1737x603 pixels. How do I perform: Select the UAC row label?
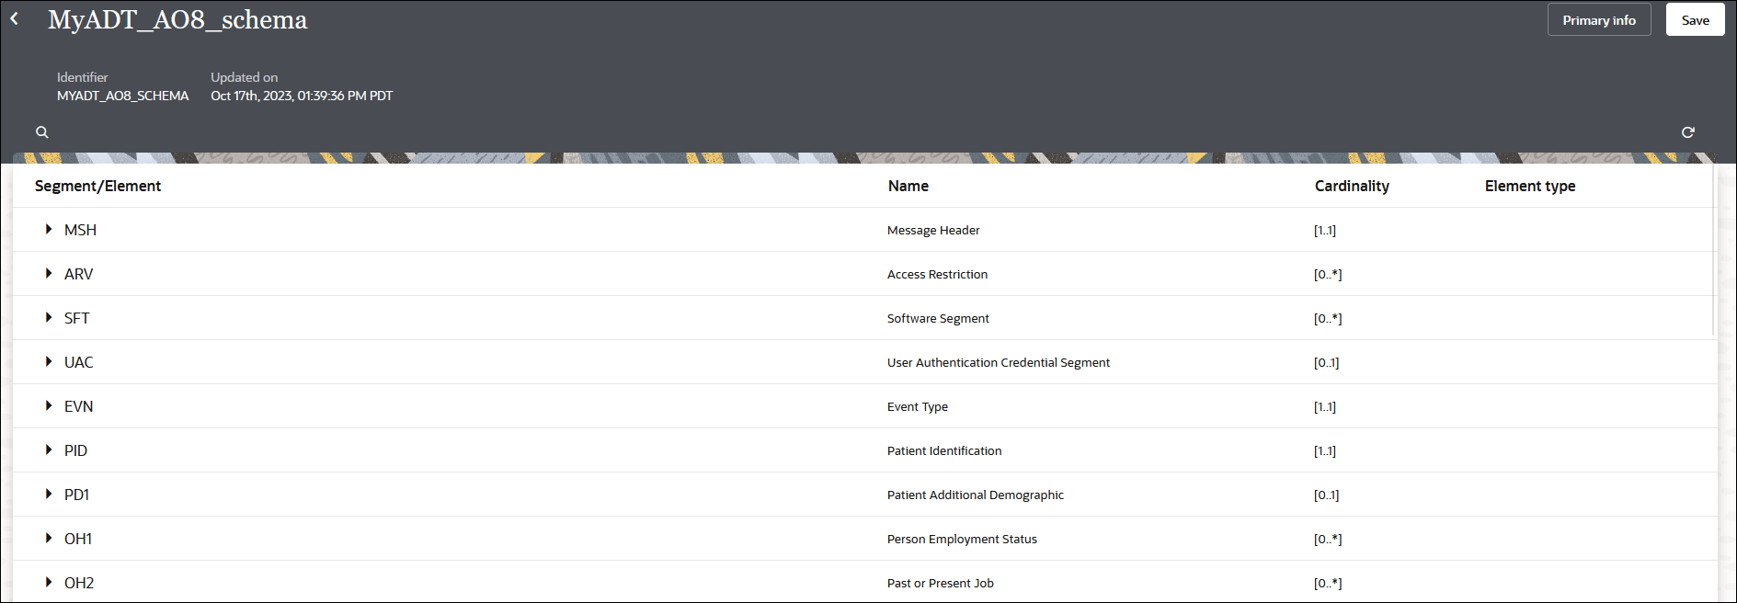[x=78, y=362]
